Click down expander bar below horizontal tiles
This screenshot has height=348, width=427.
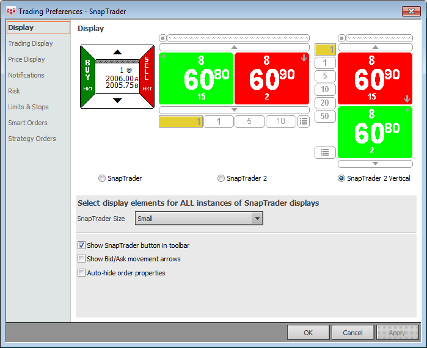234,110
